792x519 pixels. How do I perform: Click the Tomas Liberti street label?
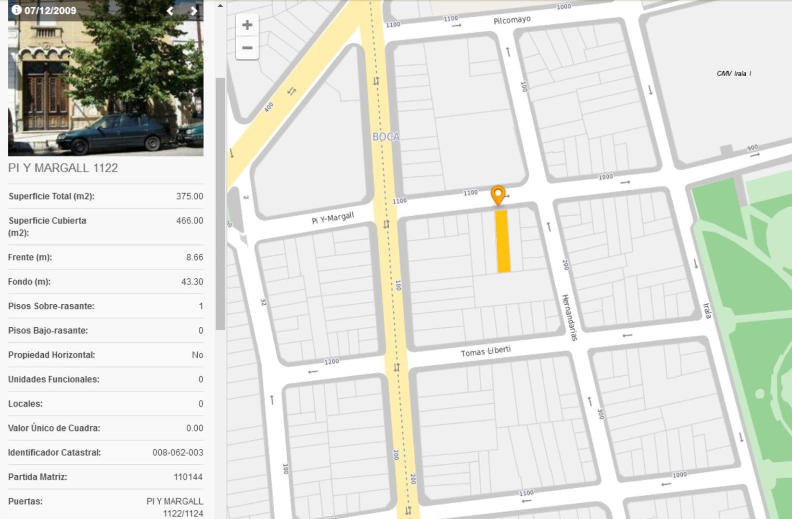[485, 351]
